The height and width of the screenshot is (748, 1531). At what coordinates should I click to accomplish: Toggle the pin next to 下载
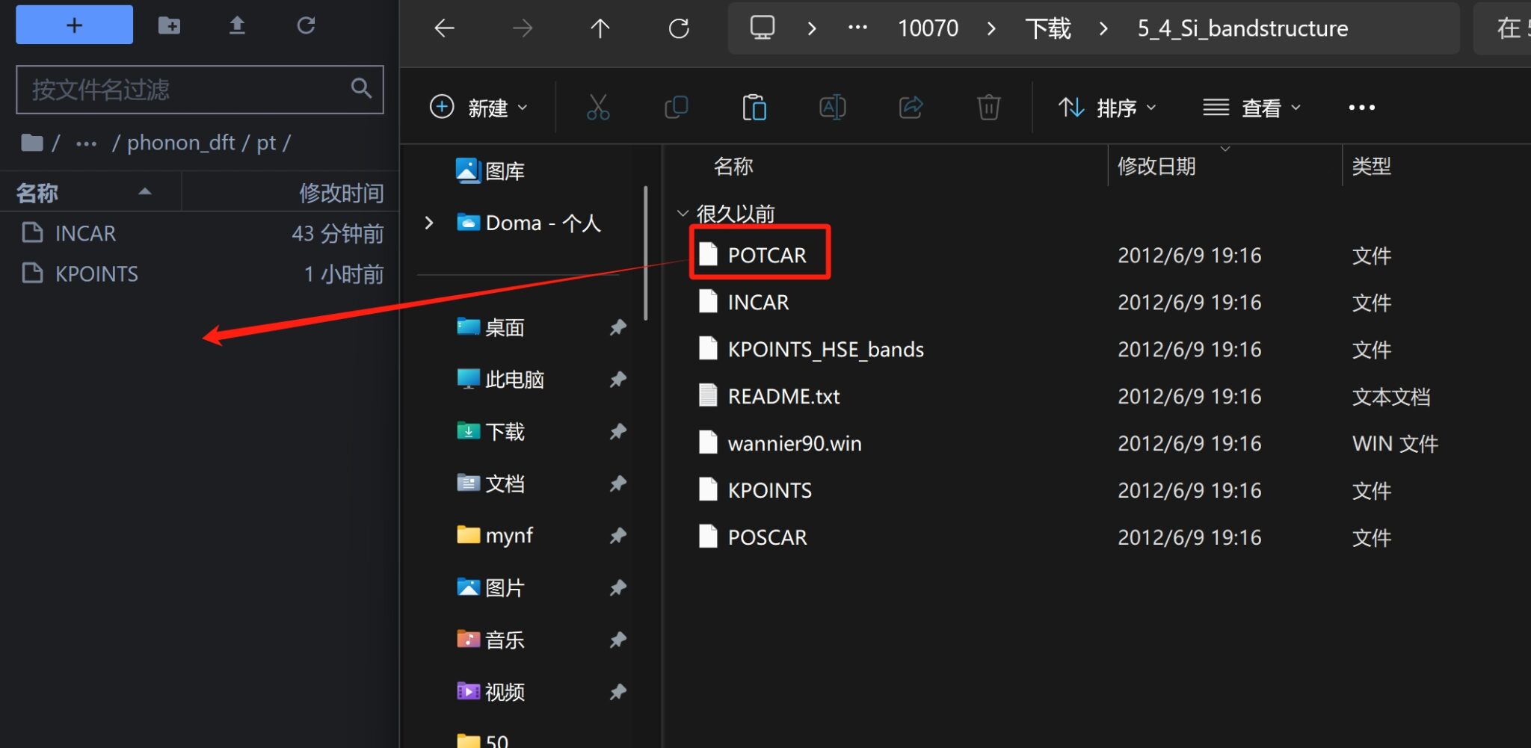coord(619,431)
